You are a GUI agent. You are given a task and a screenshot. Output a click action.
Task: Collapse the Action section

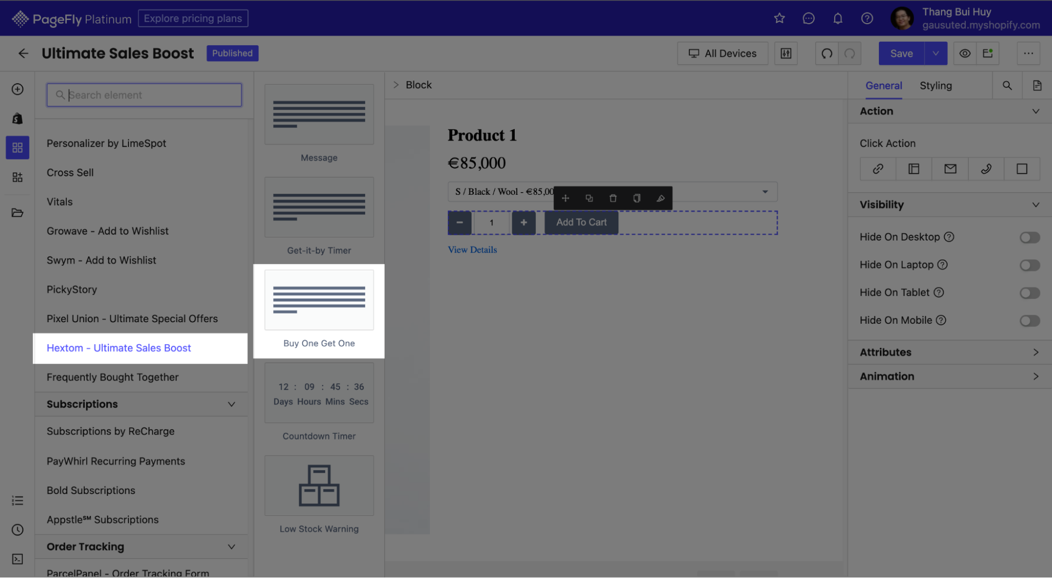pyautogui.click(x=1036, y=111)
